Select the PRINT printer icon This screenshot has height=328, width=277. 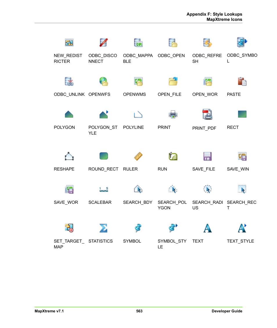click(173, 114)
